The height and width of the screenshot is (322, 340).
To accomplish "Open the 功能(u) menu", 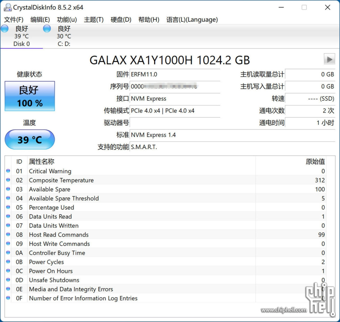I will pyautogui.click(x=67, y=20).
